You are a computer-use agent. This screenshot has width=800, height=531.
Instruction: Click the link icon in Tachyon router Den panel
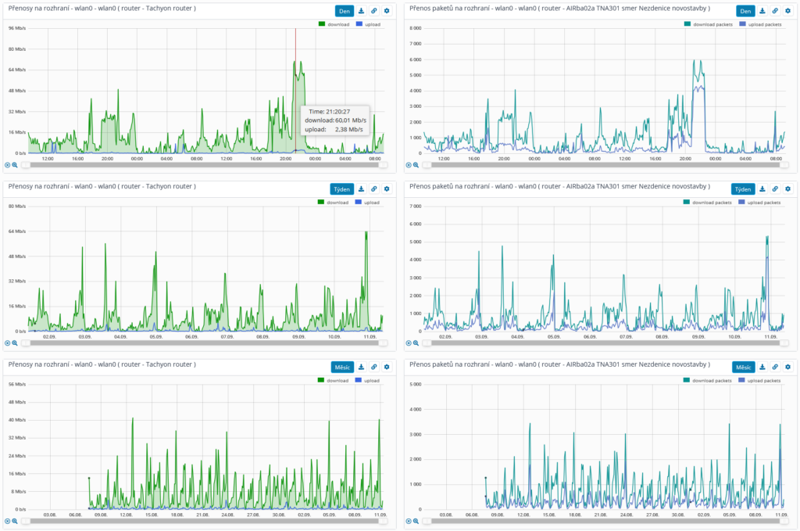374,11
